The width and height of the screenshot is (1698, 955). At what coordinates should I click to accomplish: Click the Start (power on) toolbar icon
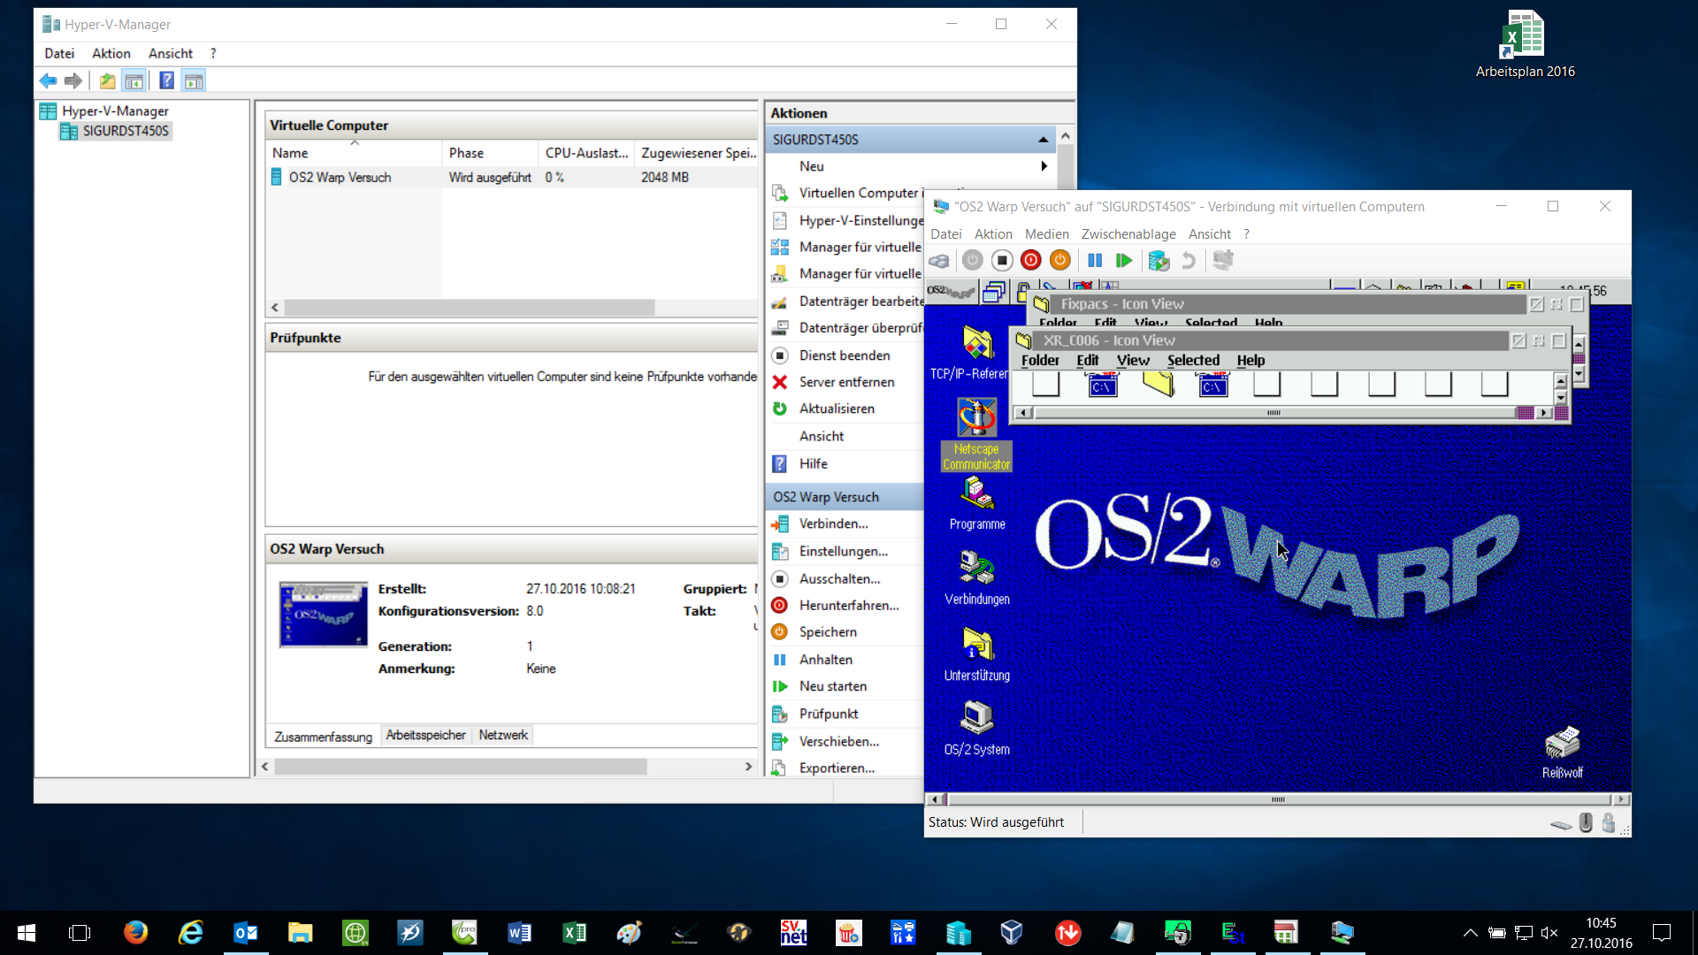[x=972, y=261]
